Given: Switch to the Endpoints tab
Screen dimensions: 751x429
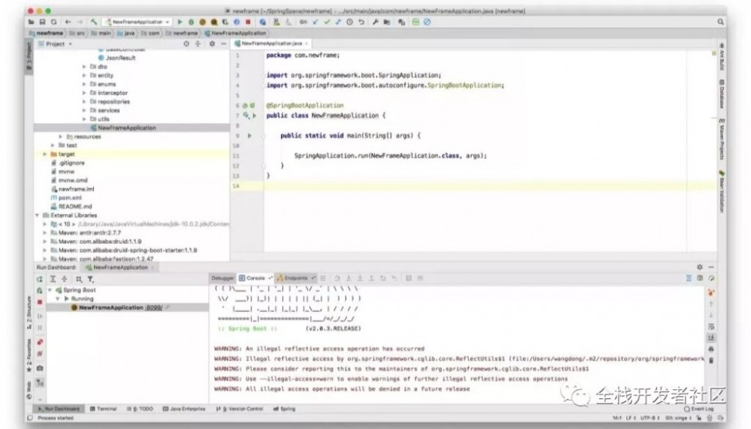Looking at the screenshot, I should point(295,278).
